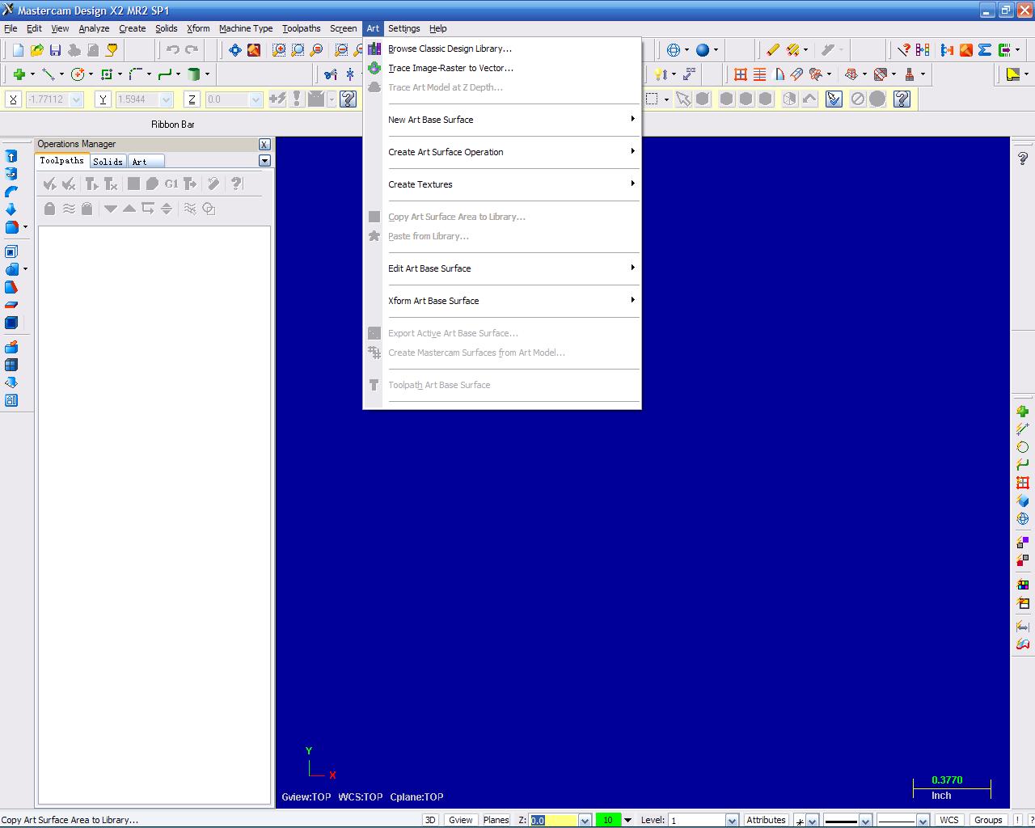Click the blue shaded sphere icon
This screenshot has width=1035, height=828.
click(703, 50)
